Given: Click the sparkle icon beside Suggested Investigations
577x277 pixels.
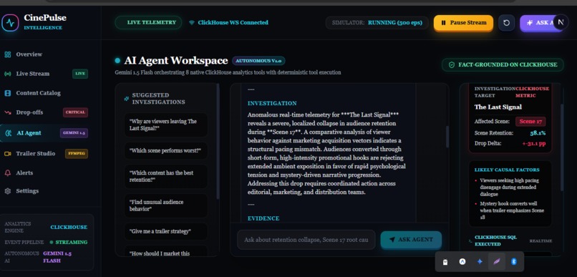Looking at the screenshot, I should (x=127, y=99).
